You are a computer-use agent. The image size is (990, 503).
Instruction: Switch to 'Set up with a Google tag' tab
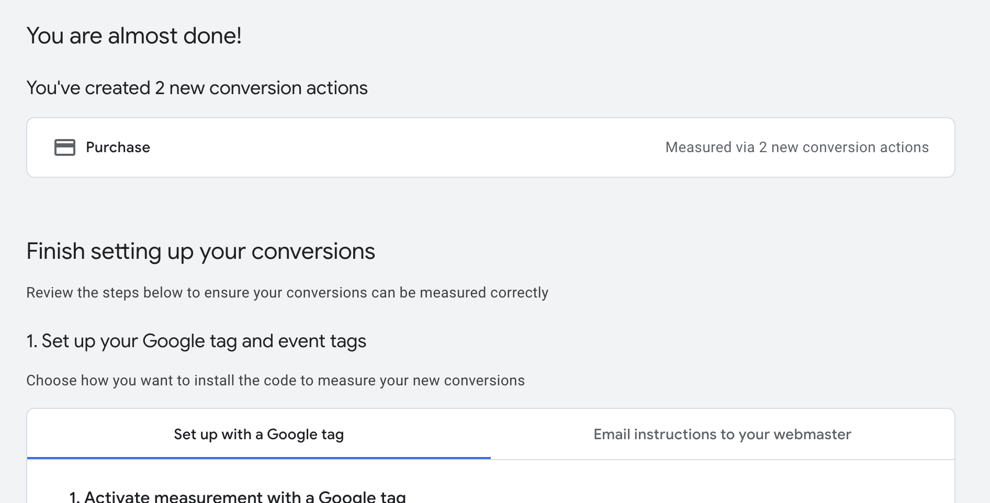click(x=258, y=435)
